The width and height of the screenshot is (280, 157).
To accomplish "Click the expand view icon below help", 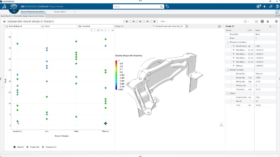I will click(x=277, y=12).
